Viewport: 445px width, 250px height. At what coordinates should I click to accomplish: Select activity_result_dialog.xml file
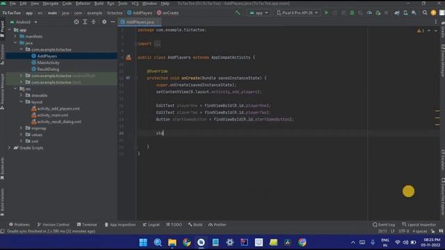pyautogui.click(x=59, y=122)
